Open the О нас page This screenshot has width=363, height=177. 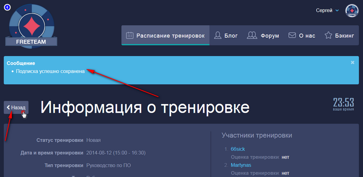(302, 36)
